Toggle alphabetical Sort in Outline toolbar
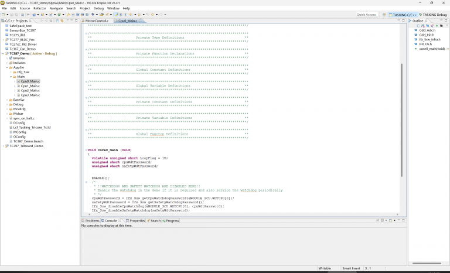 422,26
